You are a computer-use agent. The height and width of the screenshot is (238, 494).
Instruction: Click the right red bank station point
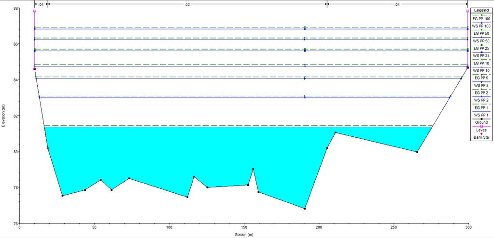(x=327, y=148)
